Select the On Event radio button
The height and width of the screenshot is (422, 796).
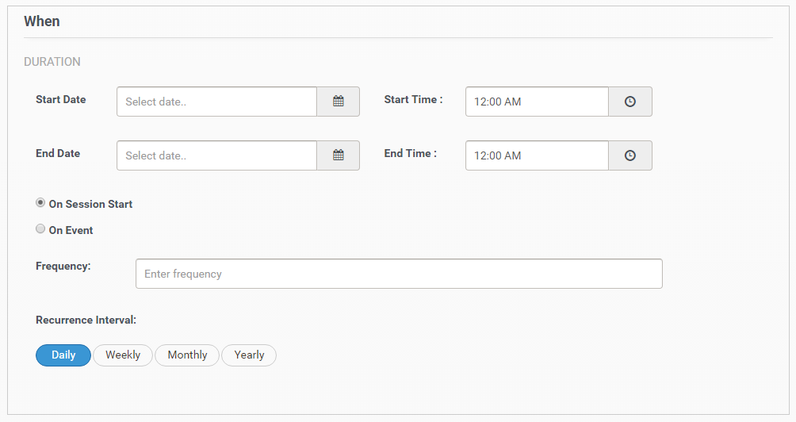(40, 229)
